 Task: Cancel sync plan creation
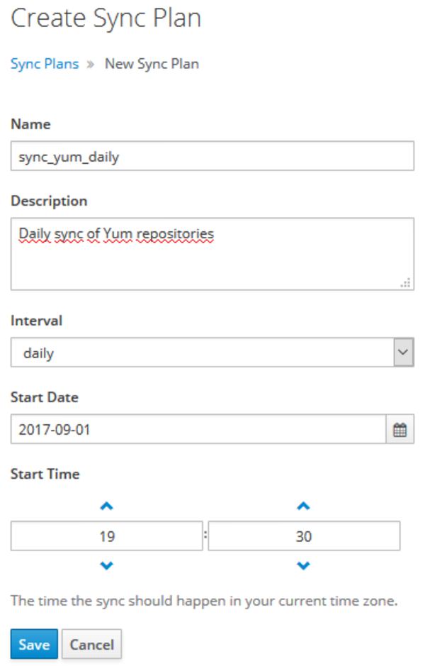pos(91,644)
